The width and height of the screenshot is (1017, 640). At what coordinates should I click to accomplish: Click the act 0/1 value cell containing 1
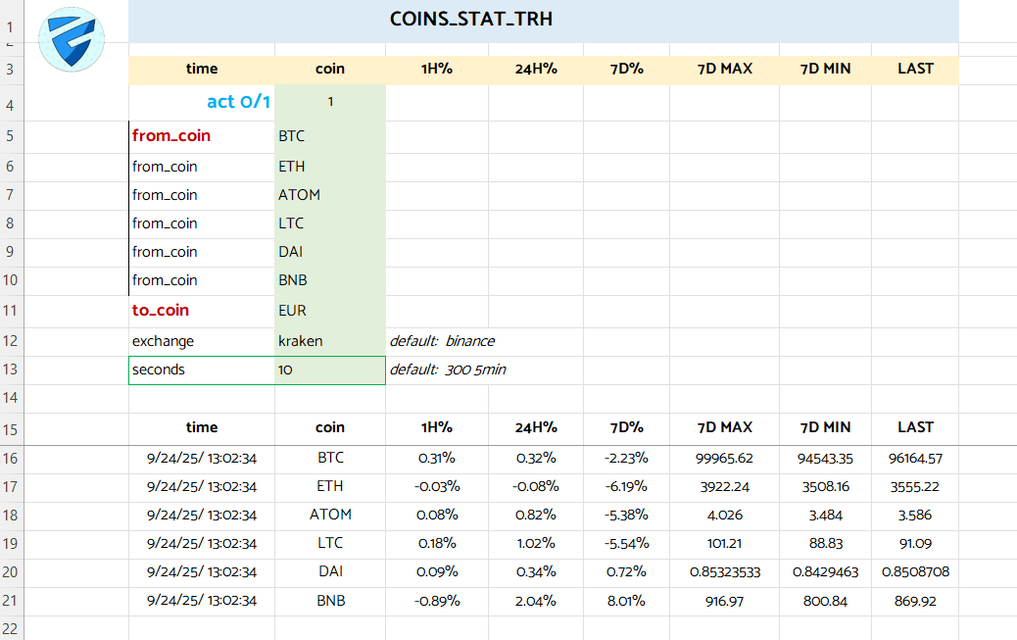coord(330,102)
